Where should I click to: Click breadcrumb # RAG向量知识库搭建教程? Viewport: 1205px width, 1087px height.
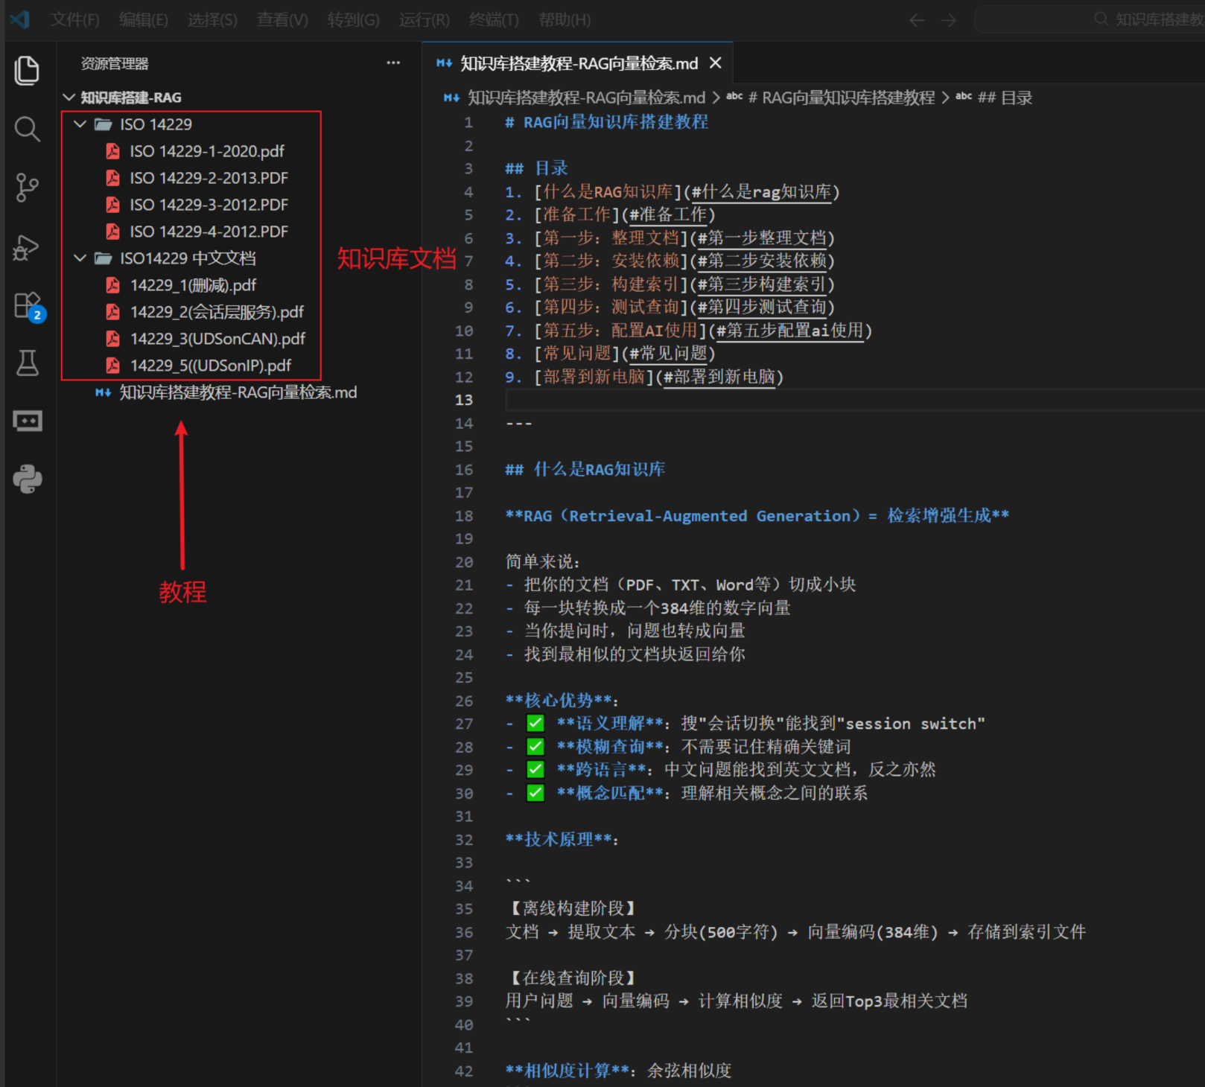coord(842,98)
